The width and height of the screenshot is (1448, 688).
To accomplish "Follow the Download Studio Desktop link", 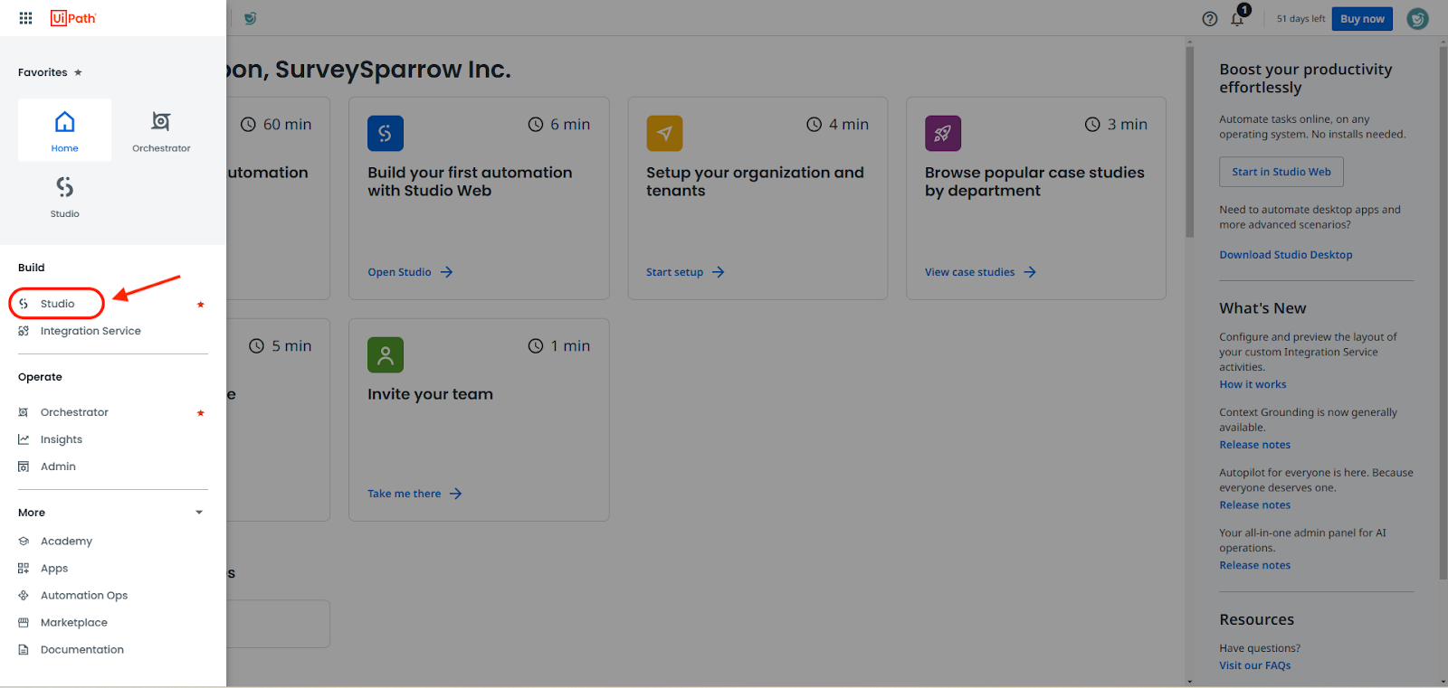I will (1285, 255).
